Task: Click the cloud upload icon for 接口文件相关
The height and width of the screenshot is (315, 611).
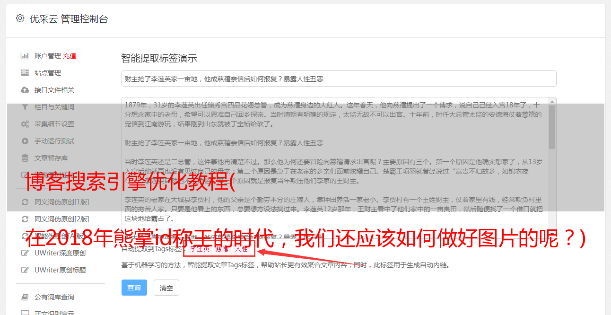Action: pos(25,90)
